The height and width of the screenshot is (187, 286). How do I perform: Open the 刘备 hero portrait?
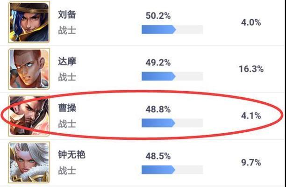(x=29, y=22)
